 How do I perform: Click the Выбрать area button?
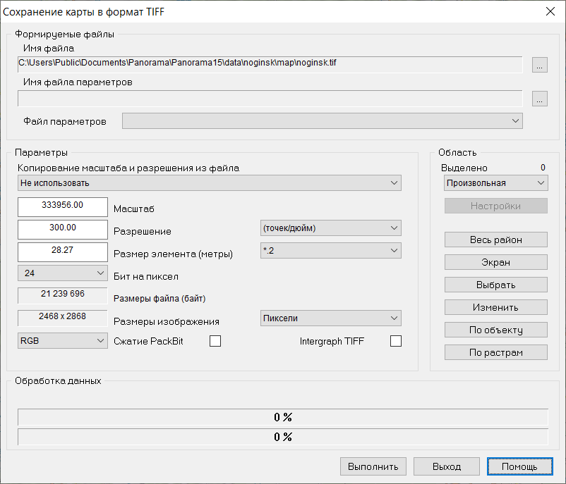pos(496,285)
